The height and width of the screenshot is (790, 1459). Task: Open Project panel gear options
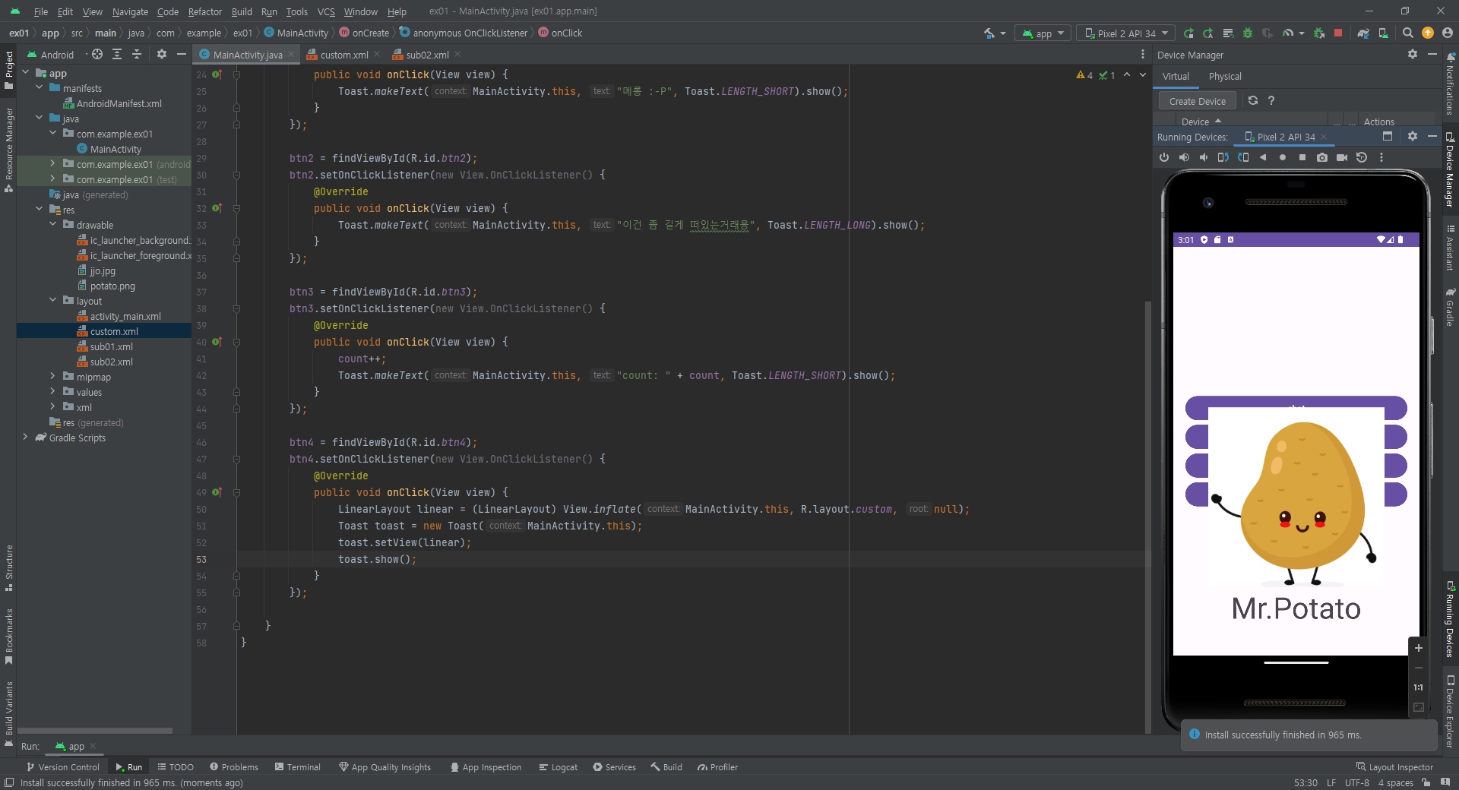click(x=161, y=55)
